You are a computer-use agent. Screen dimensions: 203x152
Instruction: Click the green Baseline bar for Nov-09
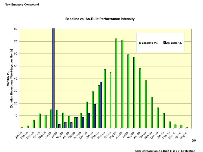(152, 113)
